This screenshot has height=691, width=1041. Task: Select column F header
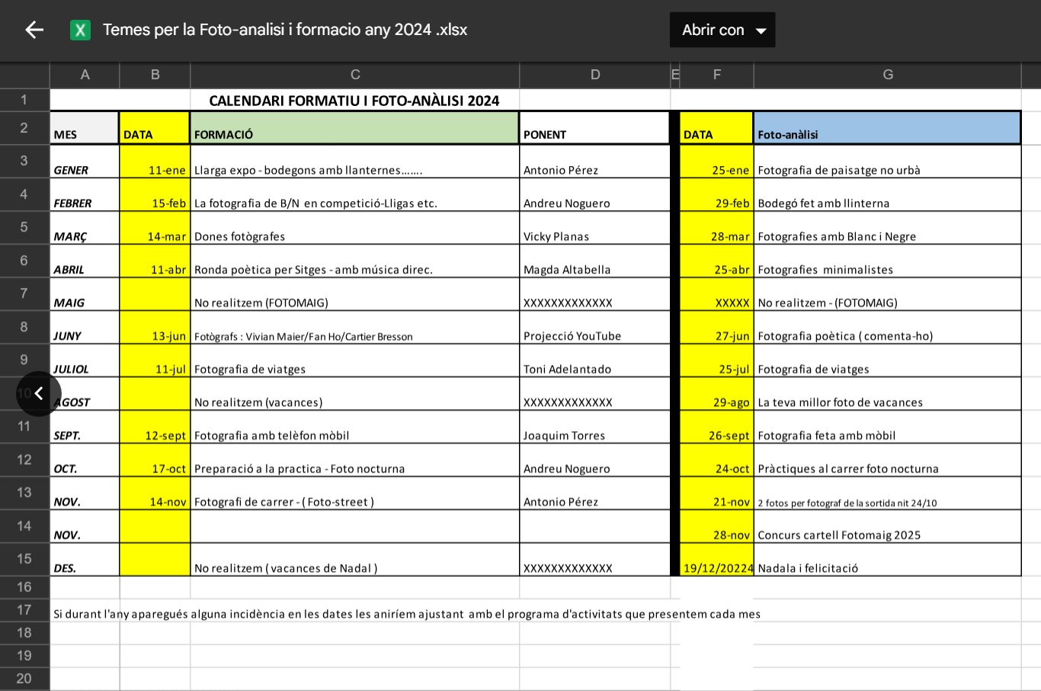(716, 75)
